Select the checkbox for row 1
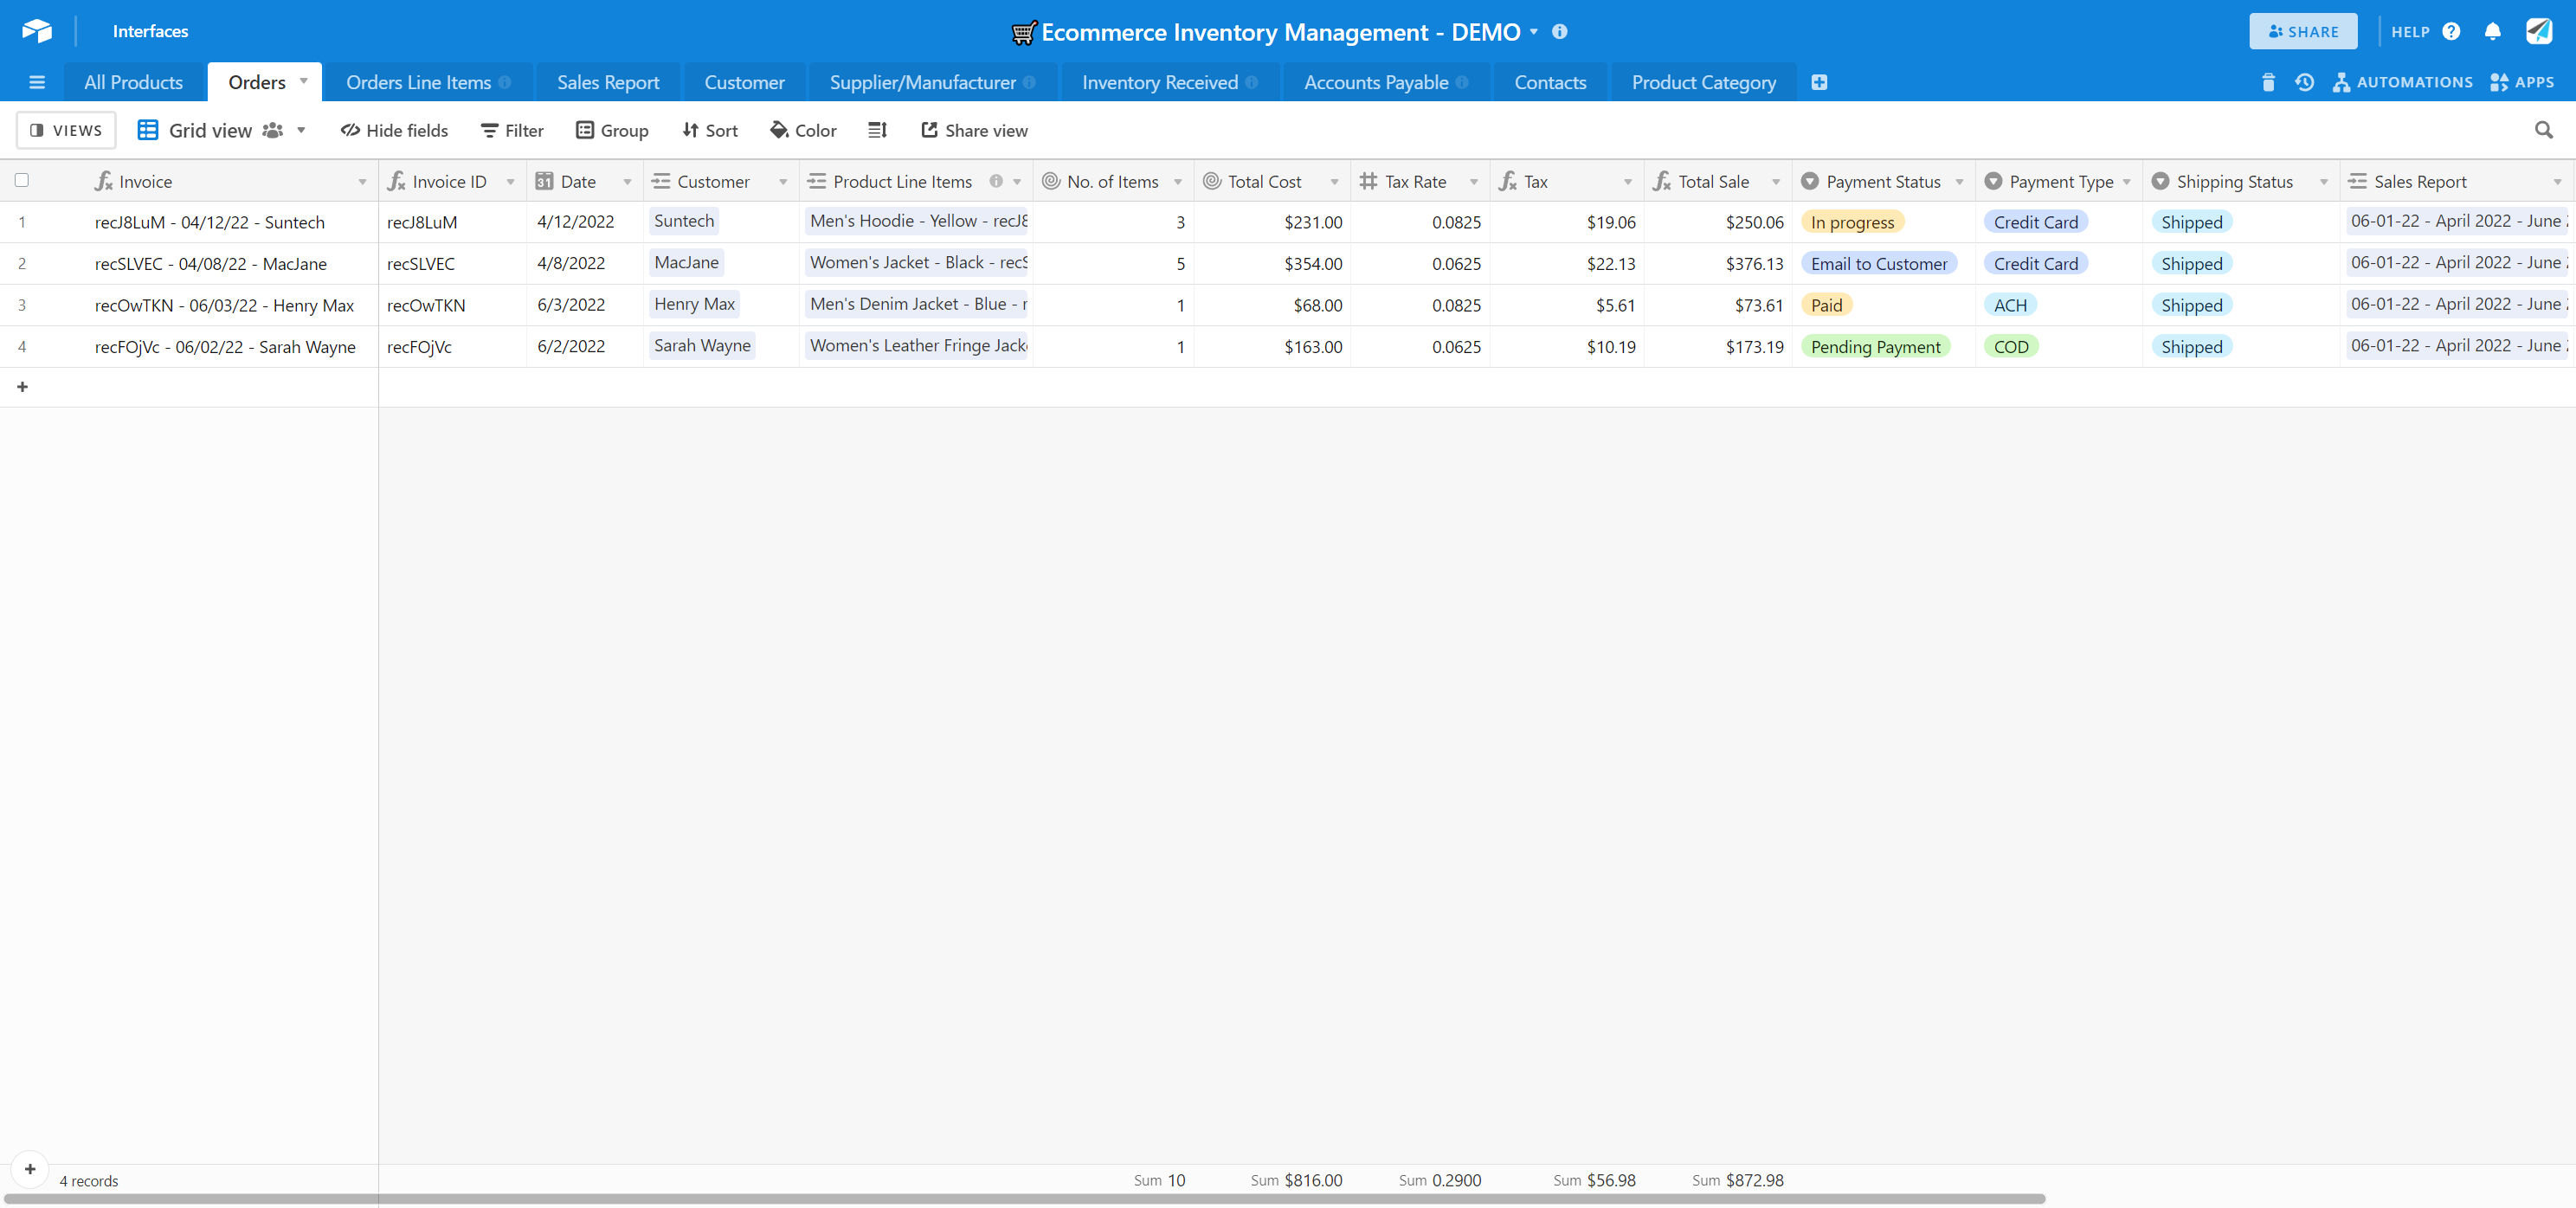 [x=22, y=222]
